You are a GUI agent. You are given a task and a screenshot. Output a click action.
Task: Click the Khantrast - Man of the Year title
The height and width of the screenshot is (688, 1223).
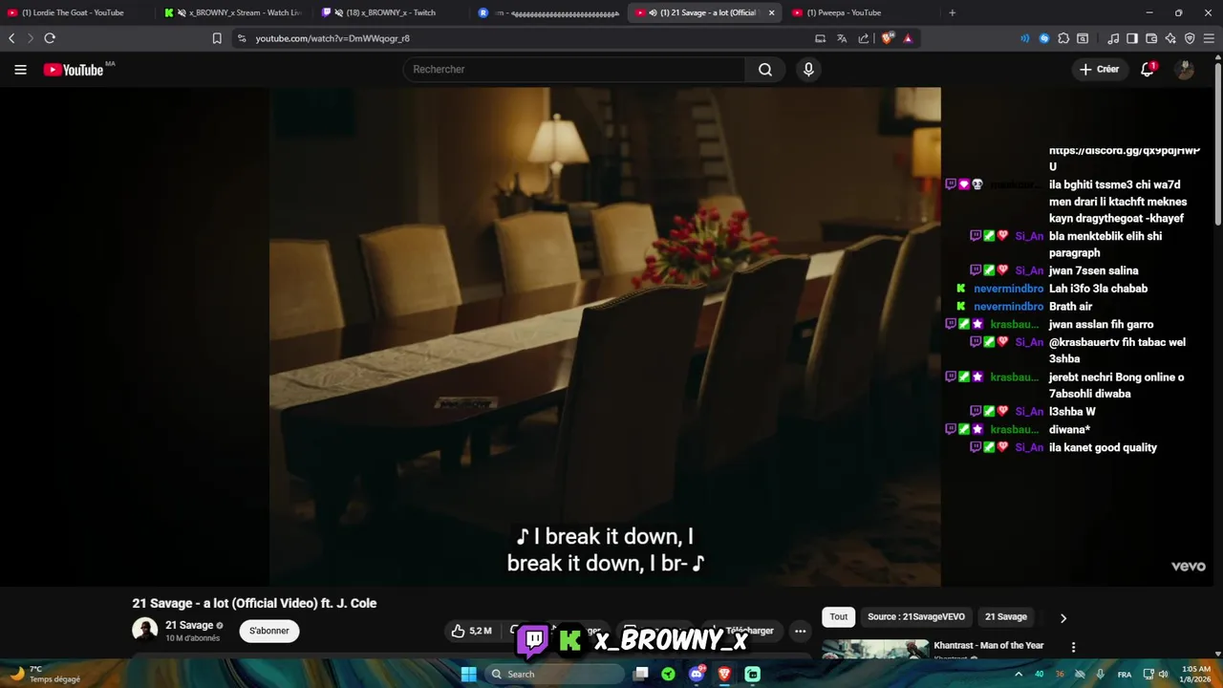coord(988,646)
